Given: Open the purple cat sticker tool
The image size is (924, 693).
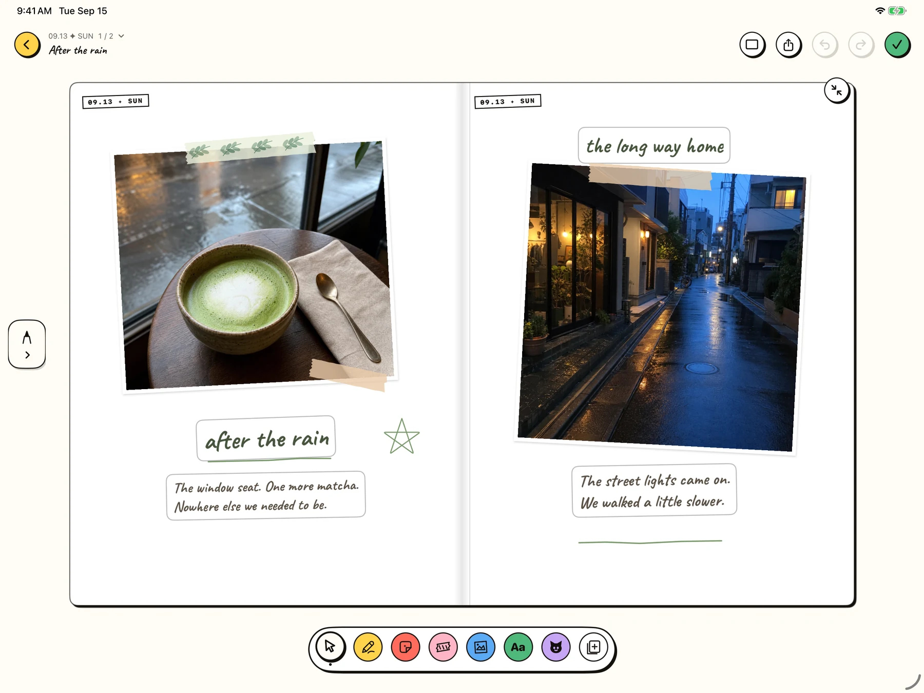Looking at the screenshot, I should (556, 647).
